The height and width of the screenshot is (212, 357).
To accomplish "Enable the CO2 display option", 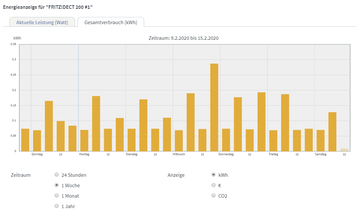I will pyautogui.click(x=214, y=196).
